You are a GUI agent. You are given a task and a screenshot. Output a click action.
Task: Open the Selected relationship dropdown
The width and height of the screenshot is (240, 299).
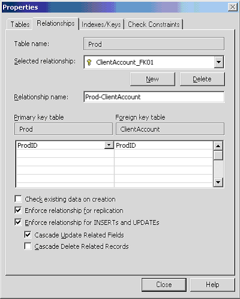pos(218,62)
